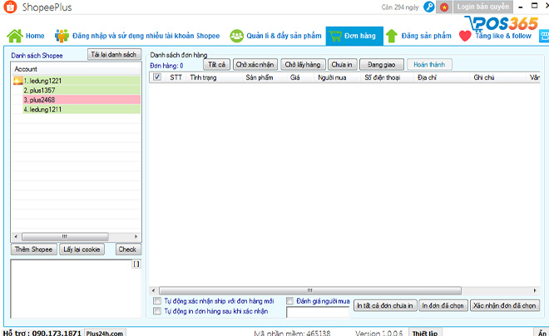Enable Tự động in đơn hàng sau khi xác nhận
The image size is (549, 336).
[157, 311]
